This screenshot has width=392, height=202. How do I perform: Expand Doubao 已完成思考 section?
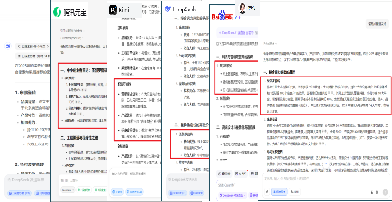pos(270,44)
